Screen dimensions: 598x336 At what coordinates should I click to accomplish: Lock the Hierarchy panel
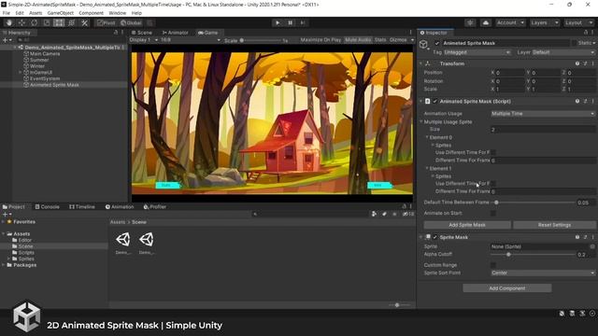click(x=116, y=33)
